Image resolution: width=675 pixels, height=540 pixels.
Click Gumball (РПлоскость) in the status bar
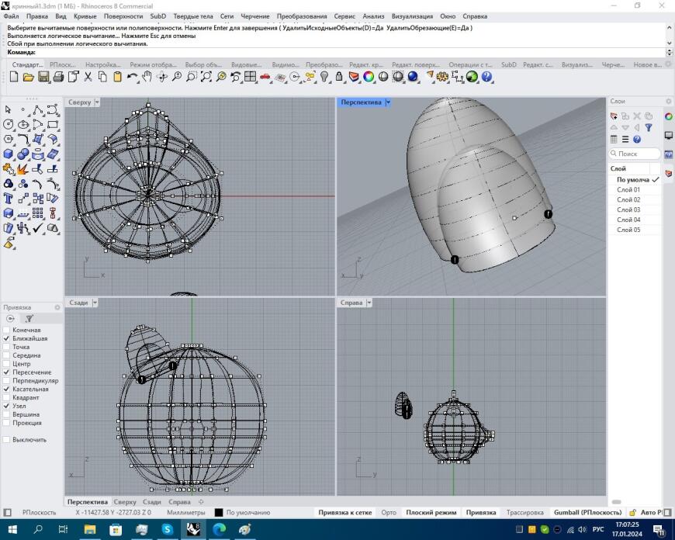point(587,512)
